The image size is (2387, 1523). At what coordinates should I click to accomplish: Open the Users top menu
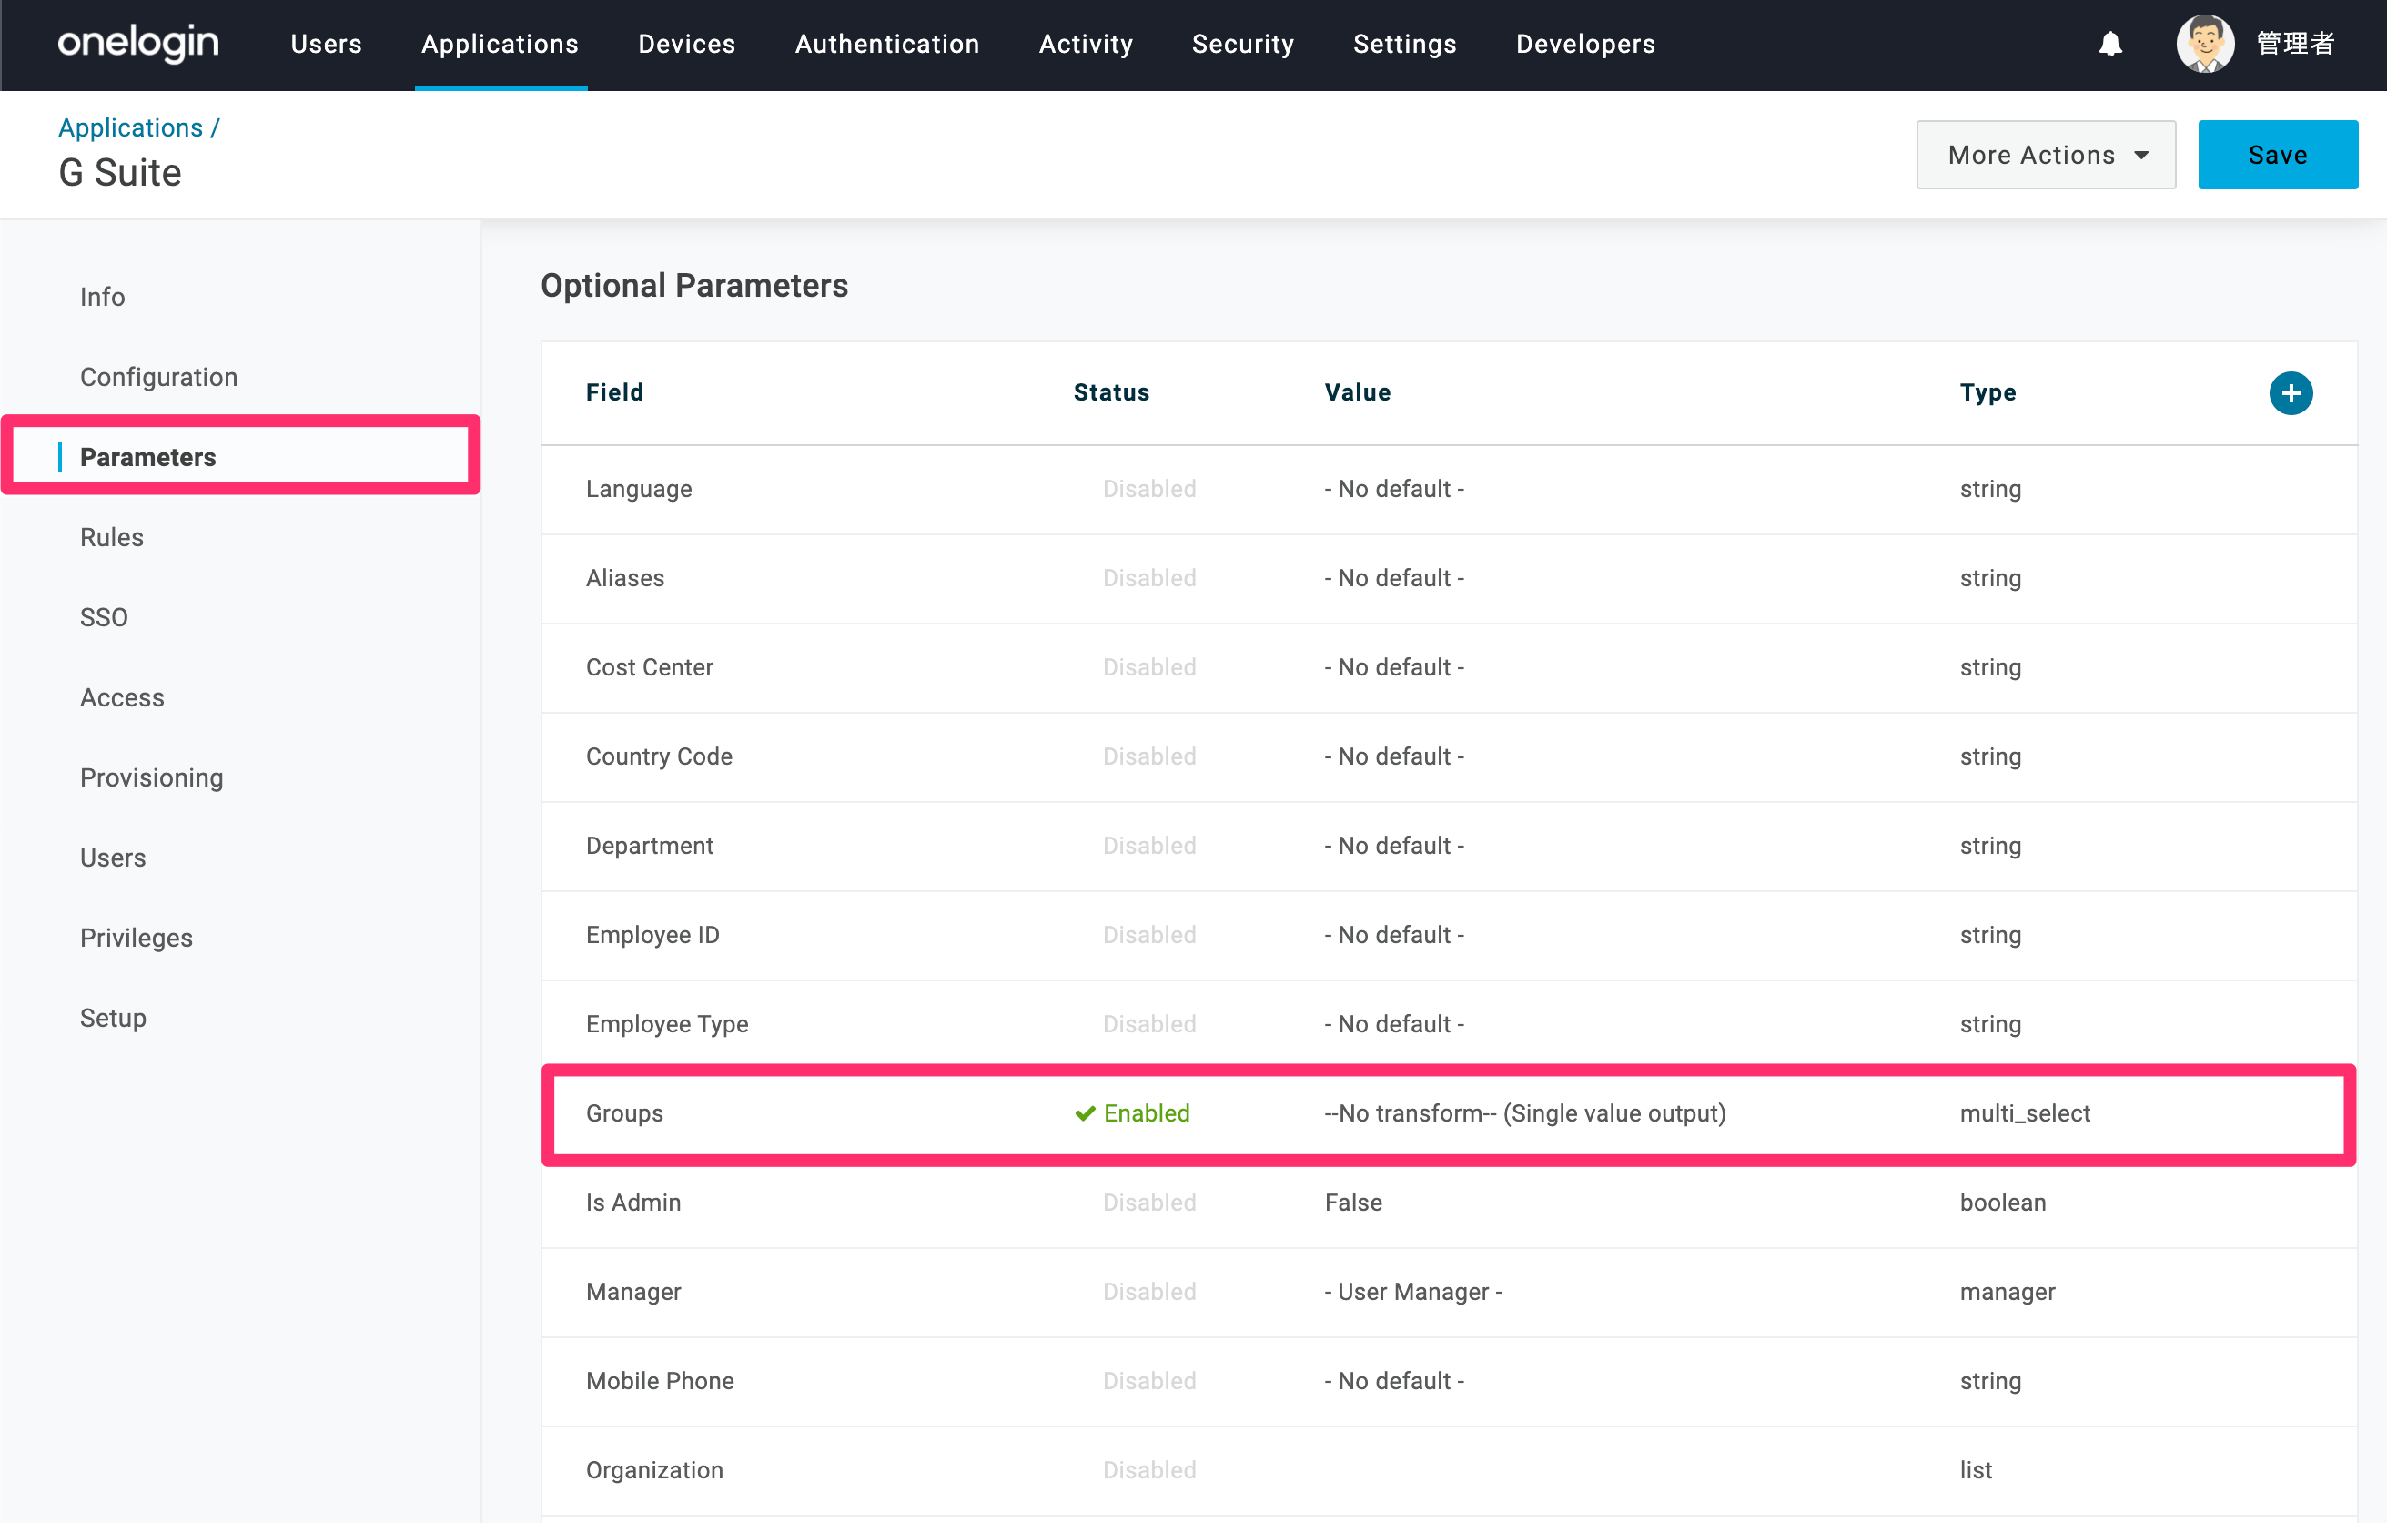click(x=326, y=44)
